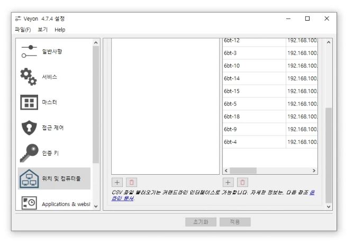This screenshot has height=252, width=354.
Task: Open the Help menu
Action: coord(60,30)
